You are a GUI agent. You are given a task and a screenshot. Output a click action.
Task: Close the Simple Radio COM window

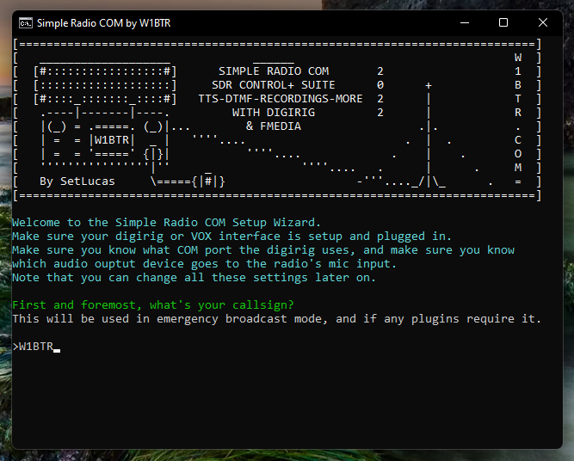pyautogui.click(x=543, y=22)
